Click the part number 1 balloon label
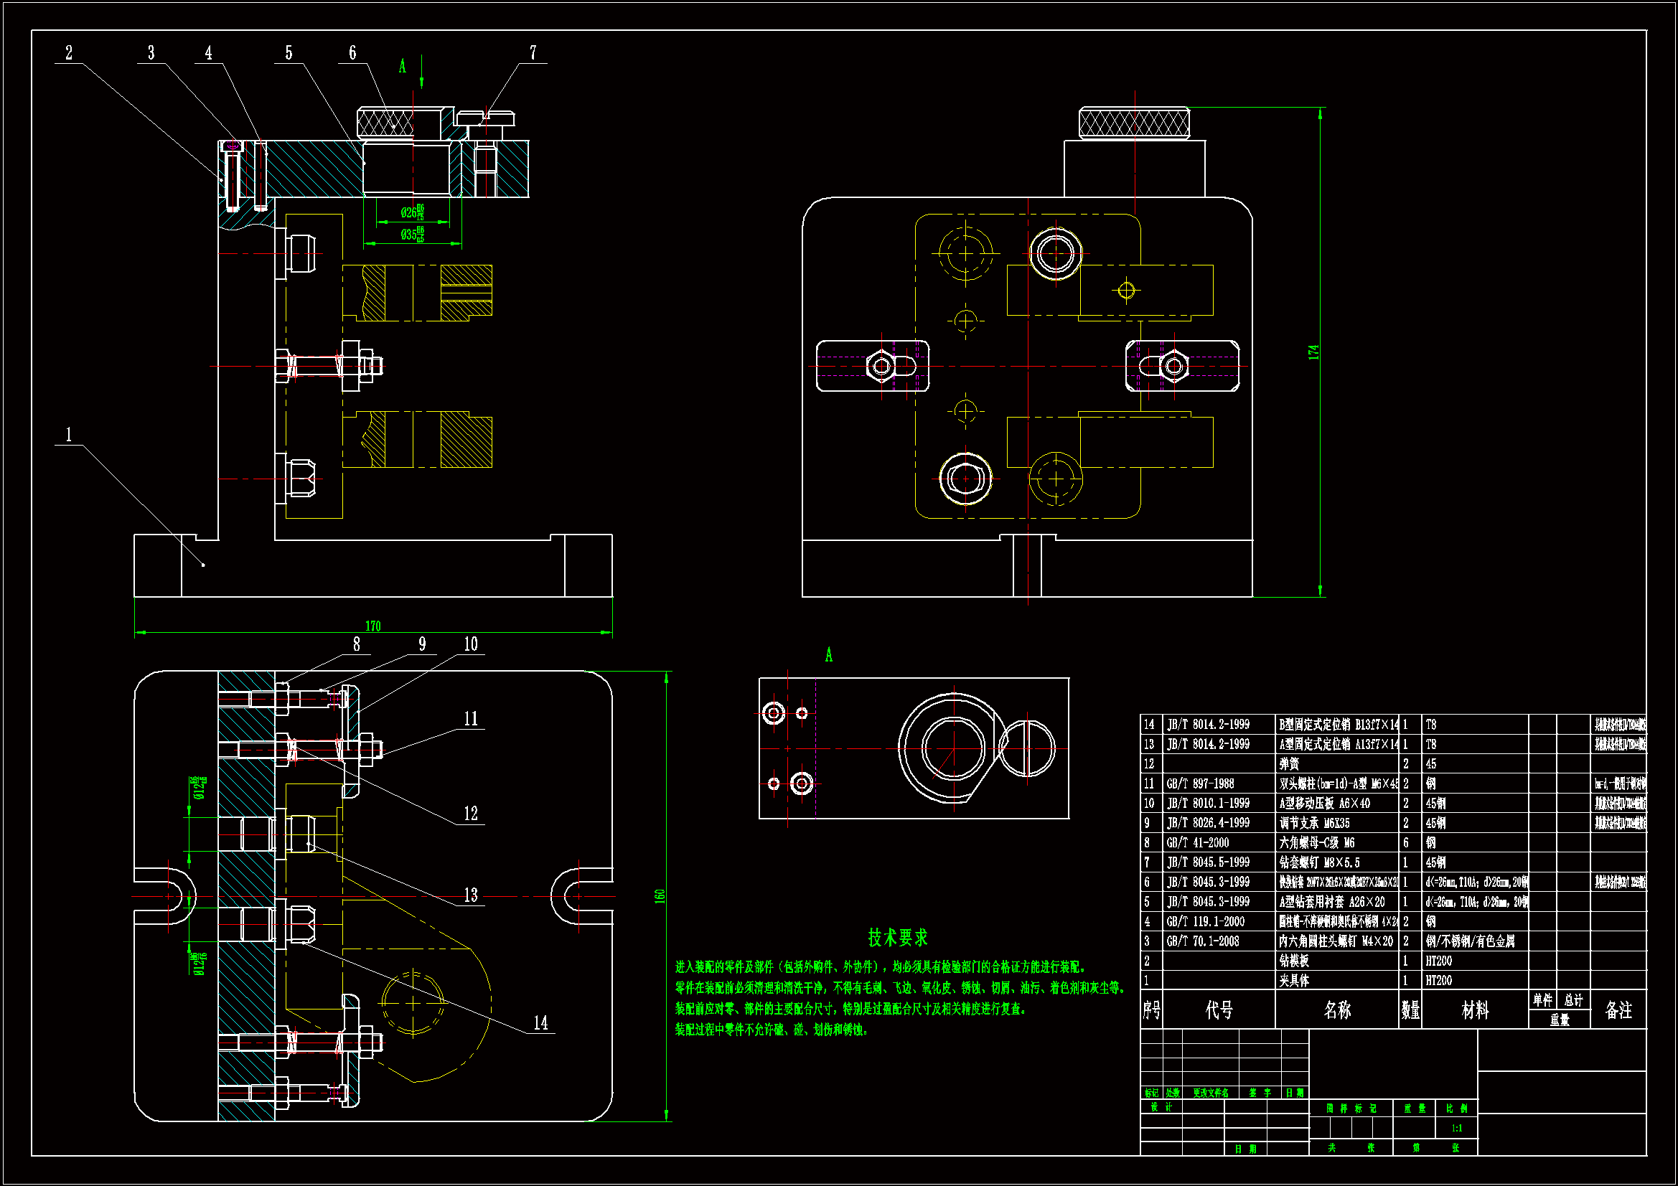 (69, 435)
